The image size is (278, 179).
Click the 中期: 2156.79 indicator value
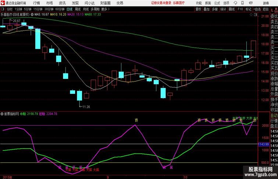point(29,114)
